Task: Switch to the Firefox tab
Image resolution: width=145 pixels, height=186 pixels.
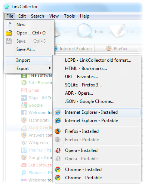Action: 117,49
